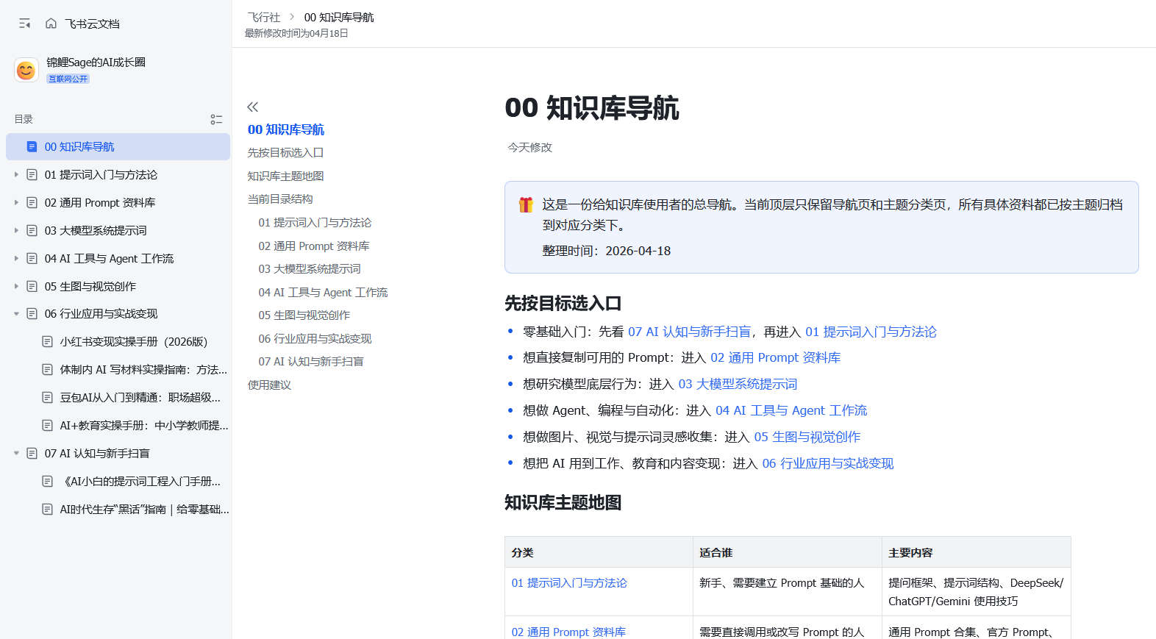Jump to outline section 当前目录结构
The image size is (1156, 639).
280,199
